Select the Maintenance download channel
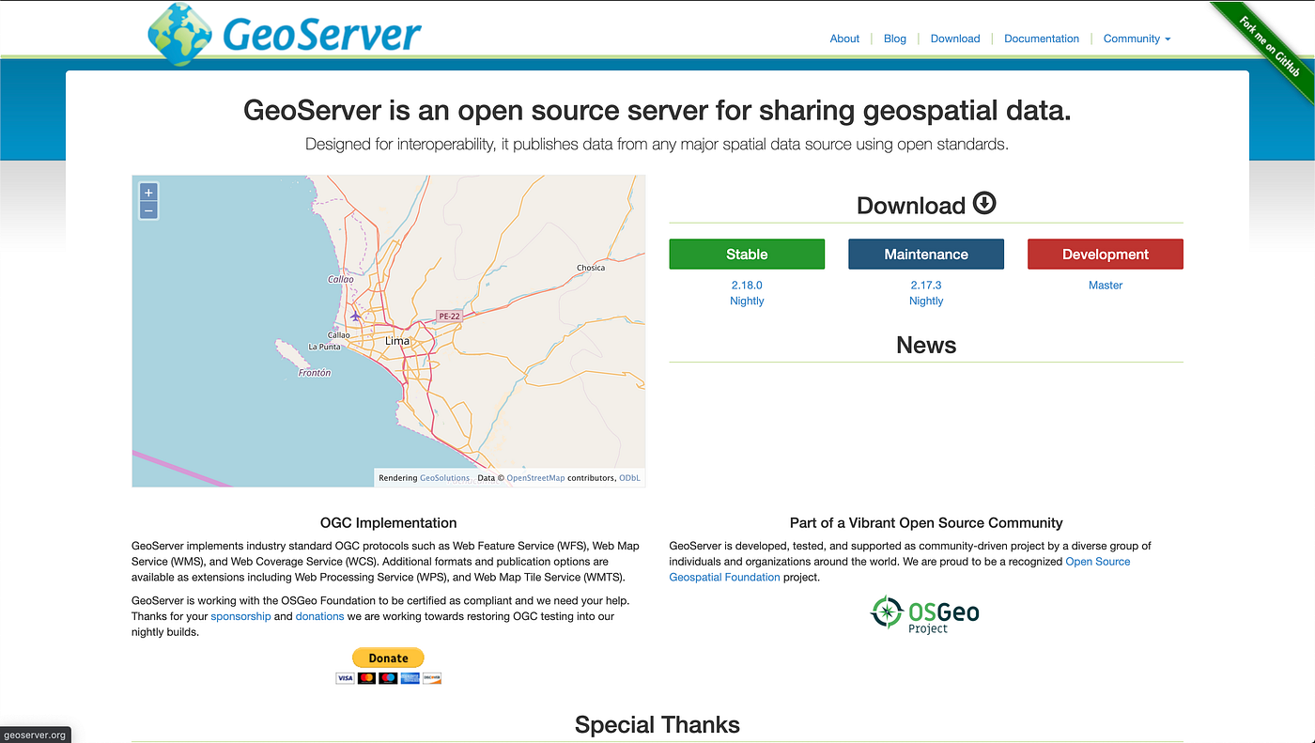Image resolution: width=1315 pixels, height=743 pixels. coord(925,254)
